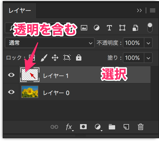
Task: Create a new layer
Action: point(126,127)
